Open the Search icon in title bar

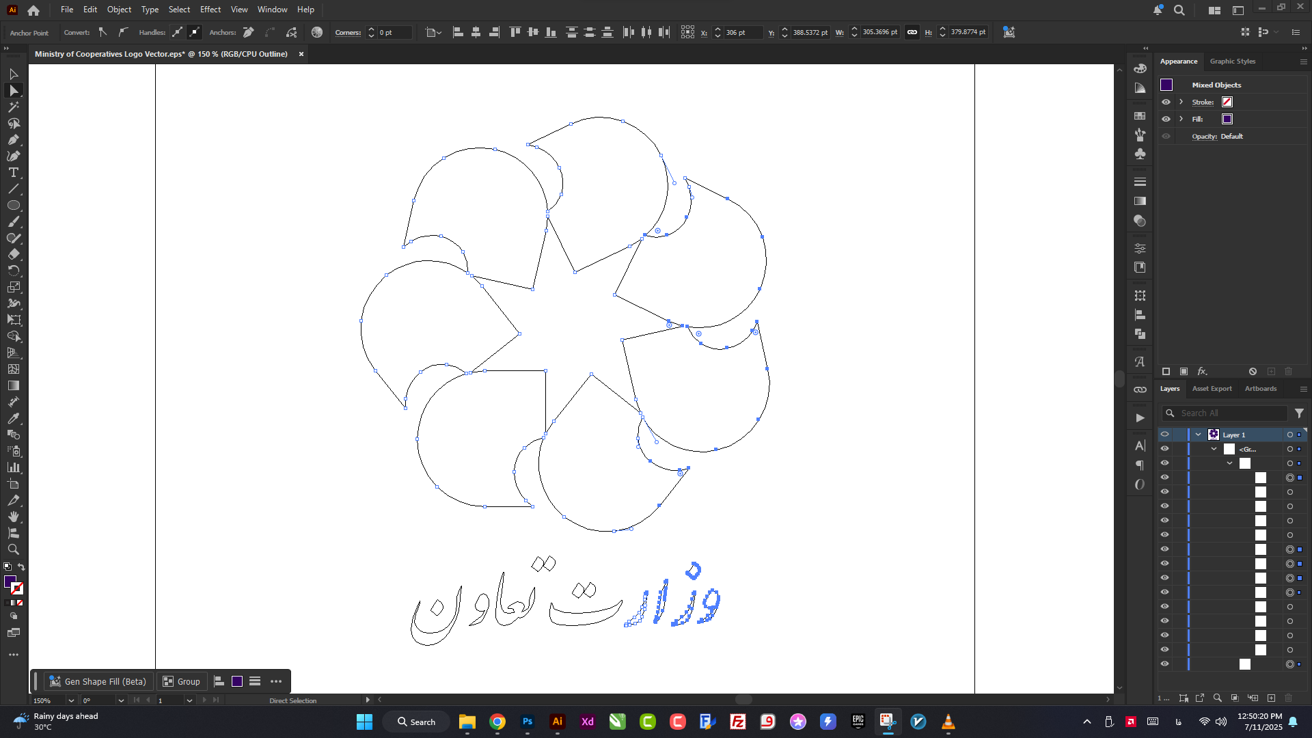(x=1179, y=10)
